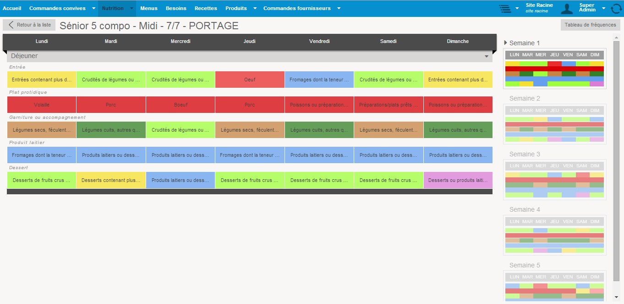Navigate to Accueil

12,8
